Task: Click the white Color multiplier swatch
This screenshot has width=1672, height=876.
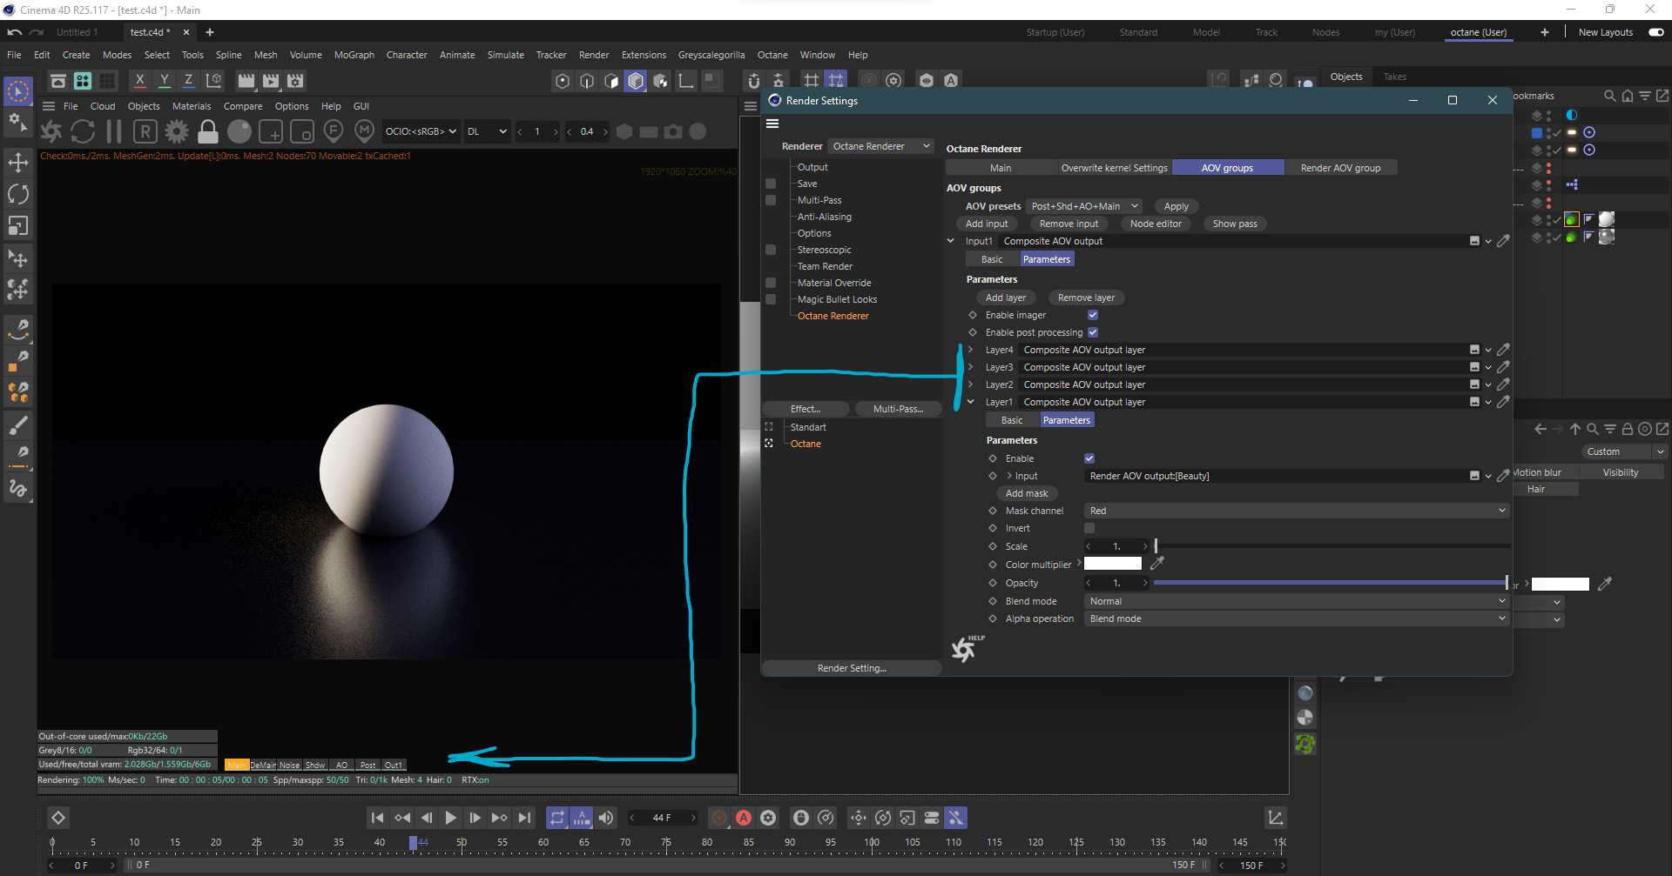Action: coord(1112,564)
